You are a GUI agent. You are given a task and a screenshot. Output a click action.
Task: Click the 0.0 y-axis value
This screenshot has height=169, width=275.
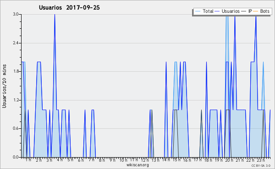[x=16, y=157]
